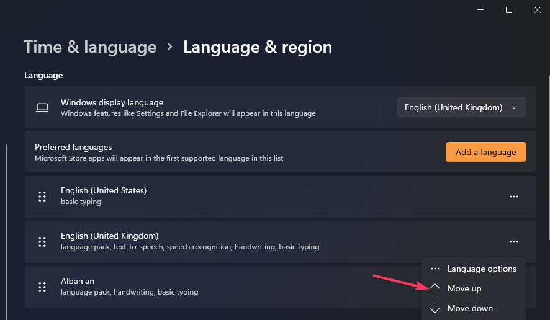
Task: Click the chevron in English (United Kingdom) combo box
Action: (x=514, y=107)
